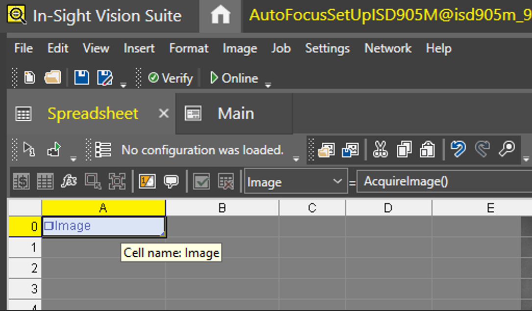Open the Help menu
532x311 pixels.
[439, 48]
